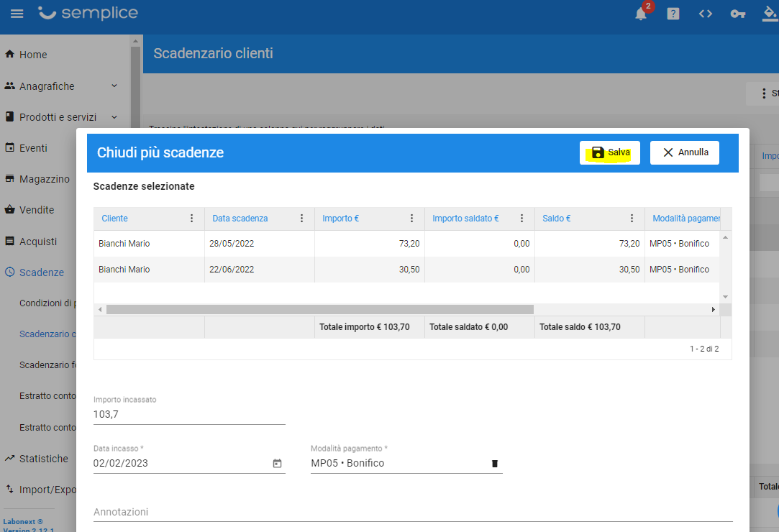This screenshot has width=779, height=532.
Task: Click the 30,50 Importo cell
Action: 370,269
